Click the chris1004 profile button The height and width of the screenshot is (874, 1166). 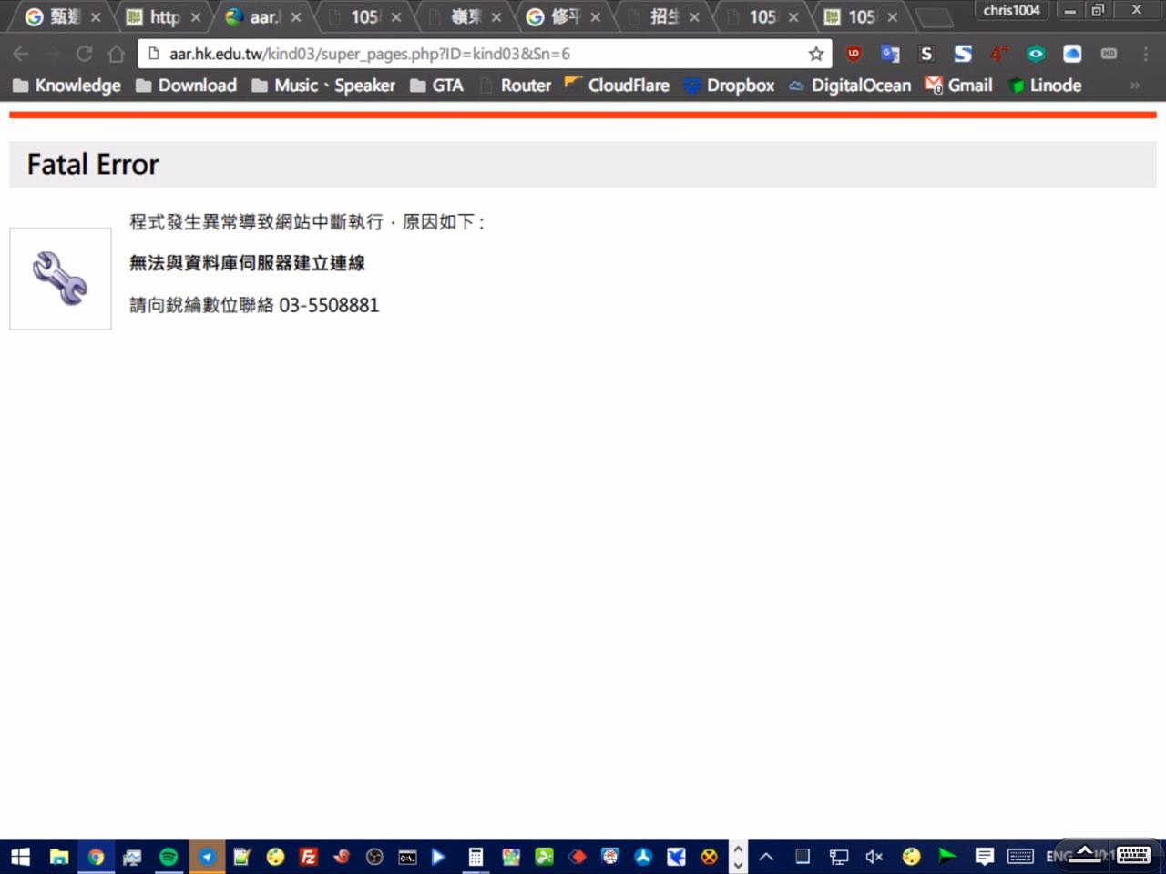1011,10
